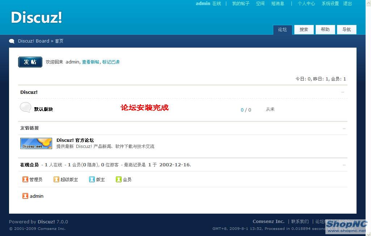Viewport: 371px width, 236px height.
Task: Open the 搜索 tab
Action: (304, 30)
